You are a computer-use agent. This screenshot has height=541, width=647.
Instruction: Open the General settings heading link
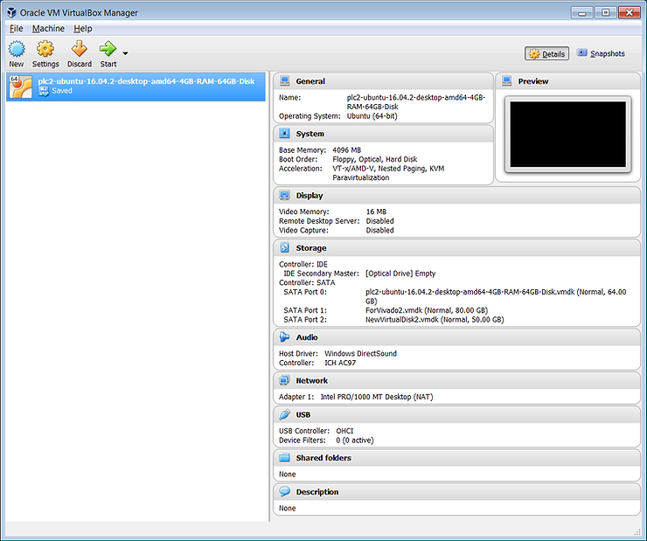click(x=310, y=81)
